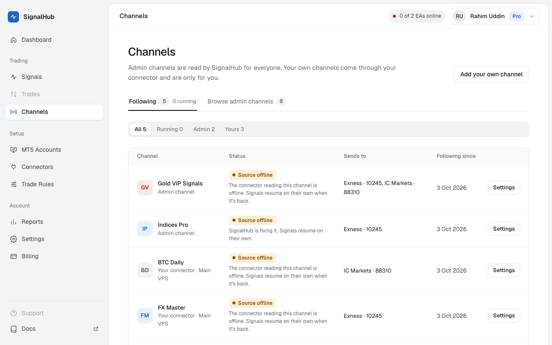Click the Trade Rules sliders icon

pos(13,184)
